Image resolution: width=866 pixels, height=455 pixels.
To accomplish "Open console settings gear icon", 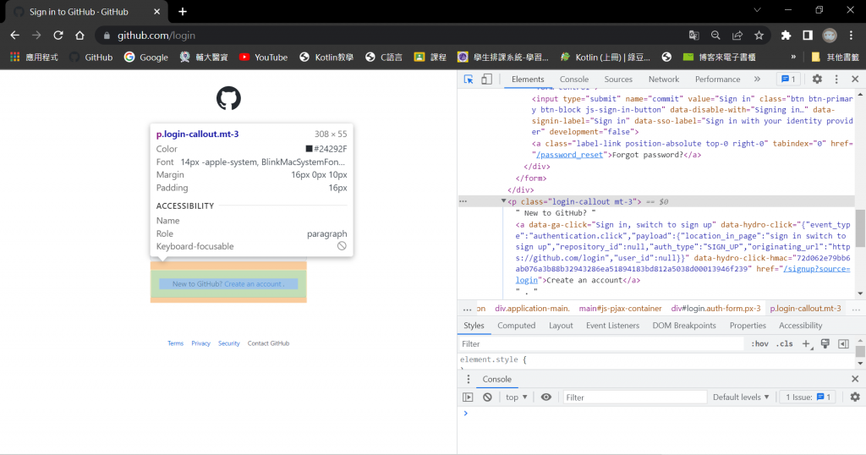I will pyautogui.click(x=855, y=397).
